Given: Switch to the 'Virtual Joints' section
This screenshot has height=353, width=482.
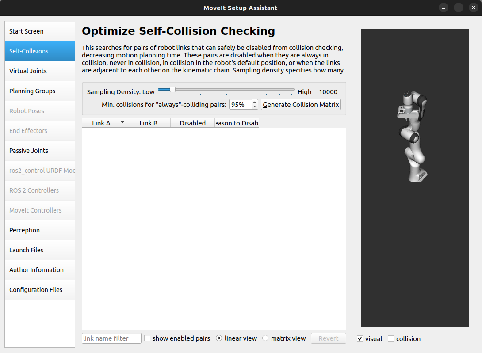Looking at the screenshot, I should [39, 71].
